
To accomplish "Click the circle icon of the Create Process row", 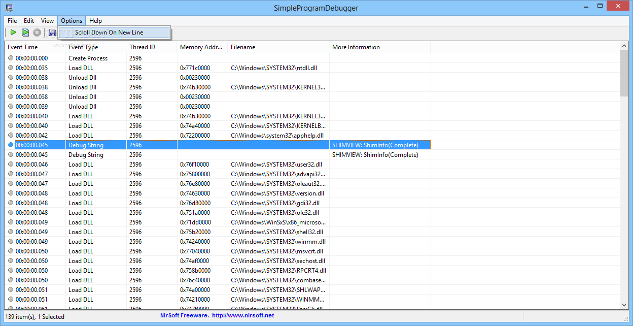I will point(11,58).
